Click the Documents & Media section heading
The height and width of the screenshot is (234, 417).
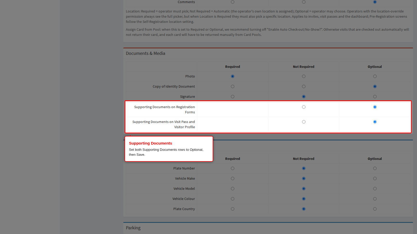coord(145,53)
